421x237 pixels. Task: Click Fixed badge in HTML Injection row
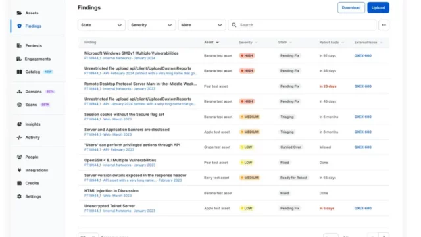(x=285, y=193)
